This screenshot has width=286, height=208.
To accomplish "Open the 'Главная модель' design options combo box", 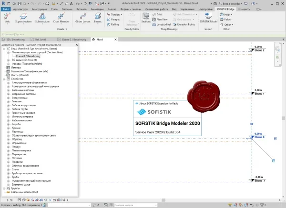I will tap(136, 205).
